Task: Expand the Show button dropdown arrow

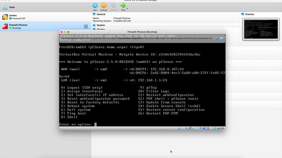Action: [x=127, y=9]
